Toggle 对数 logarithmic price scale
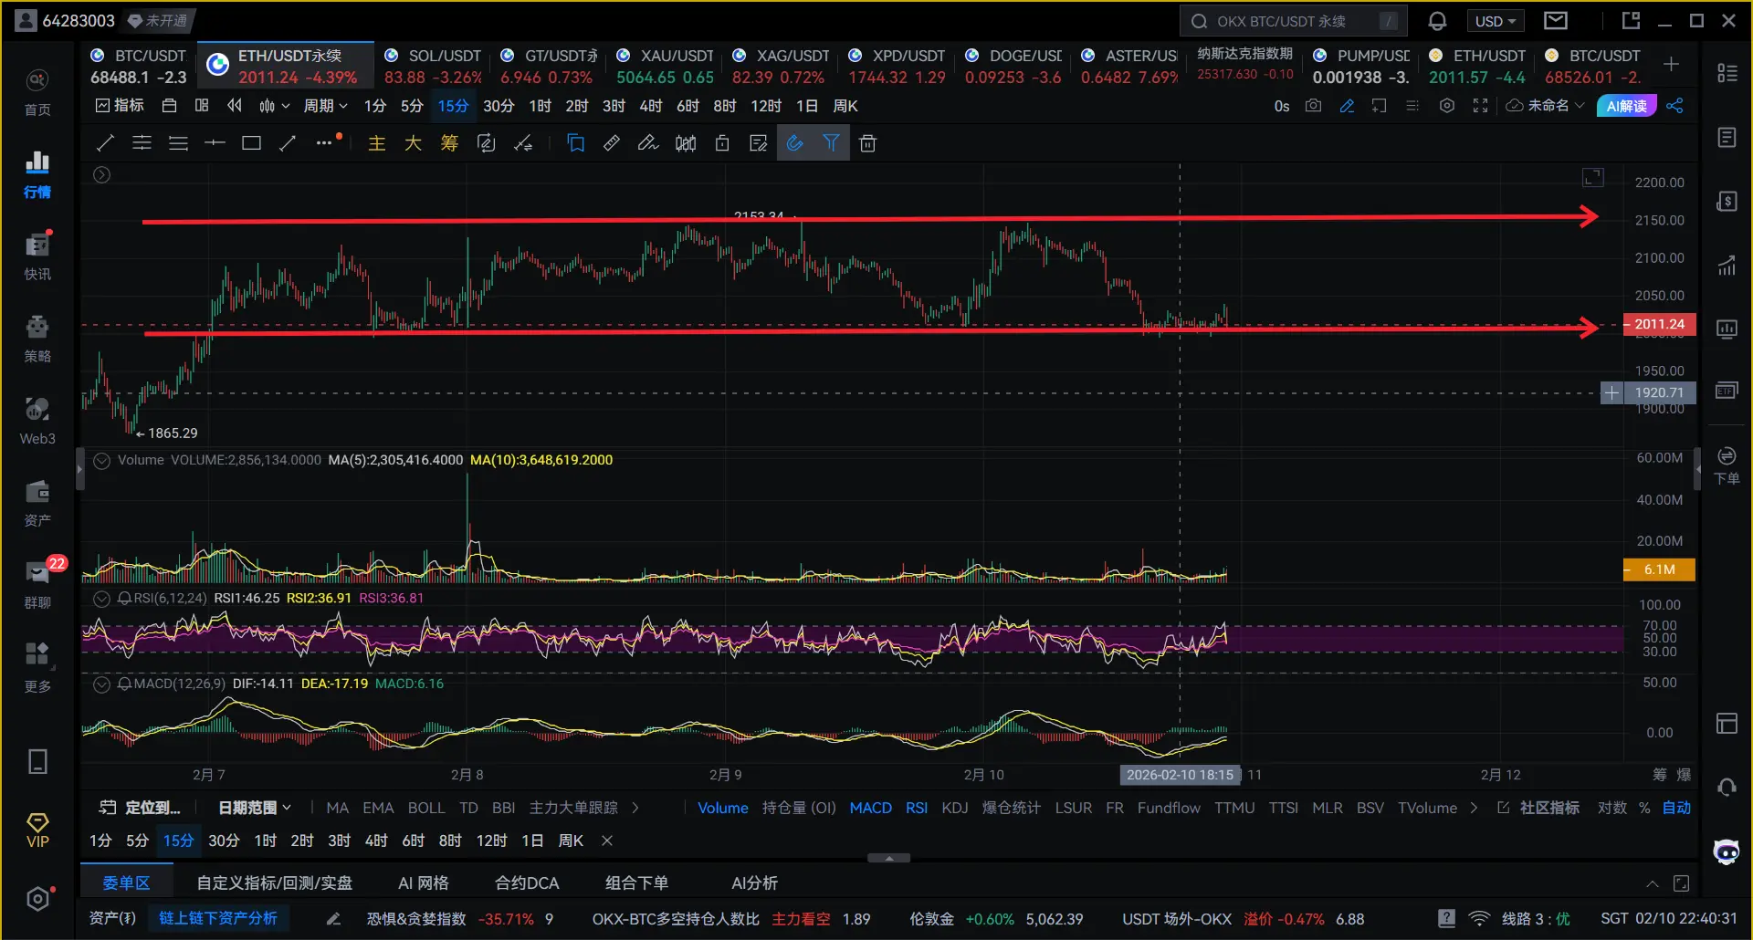This screenshot has width=1753, height=940. coord(1611,808)
